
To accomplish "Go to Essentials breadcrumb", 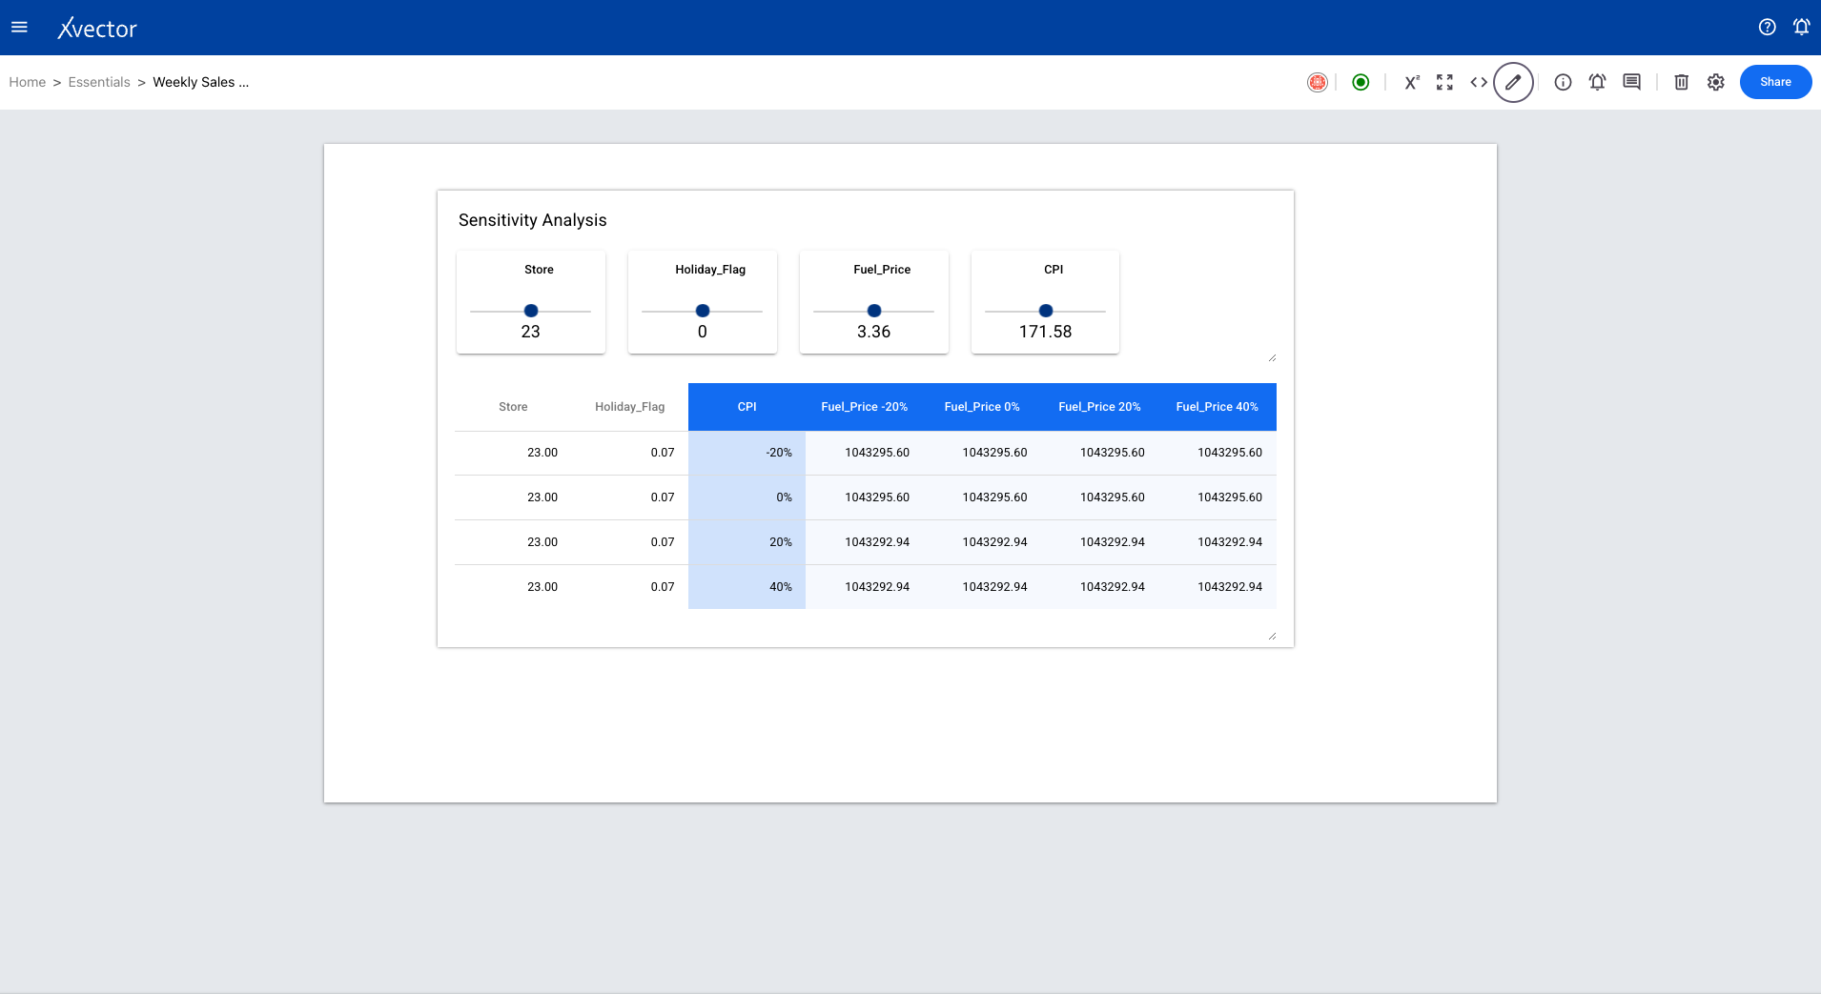I will point(99,82).
